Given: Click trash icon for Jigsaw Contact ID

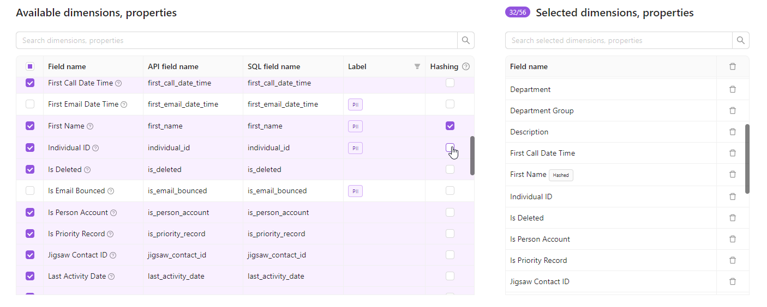Looking at the screenshot, I should pyautogui.click(x=732, y=281).
